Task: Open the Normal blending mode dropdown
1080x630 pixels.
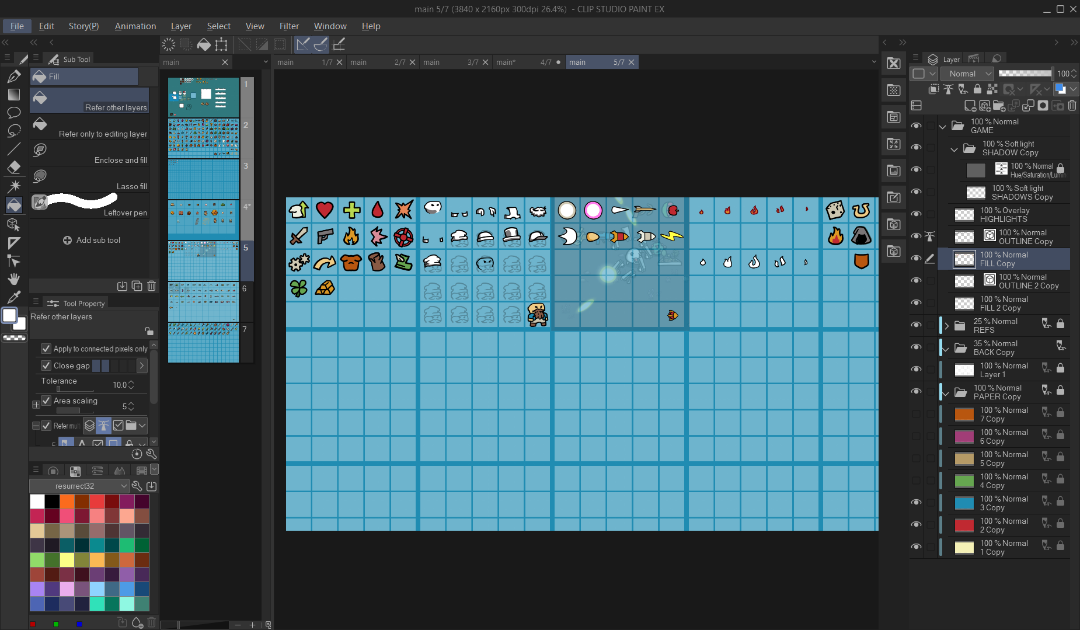Action: (968, 74)
